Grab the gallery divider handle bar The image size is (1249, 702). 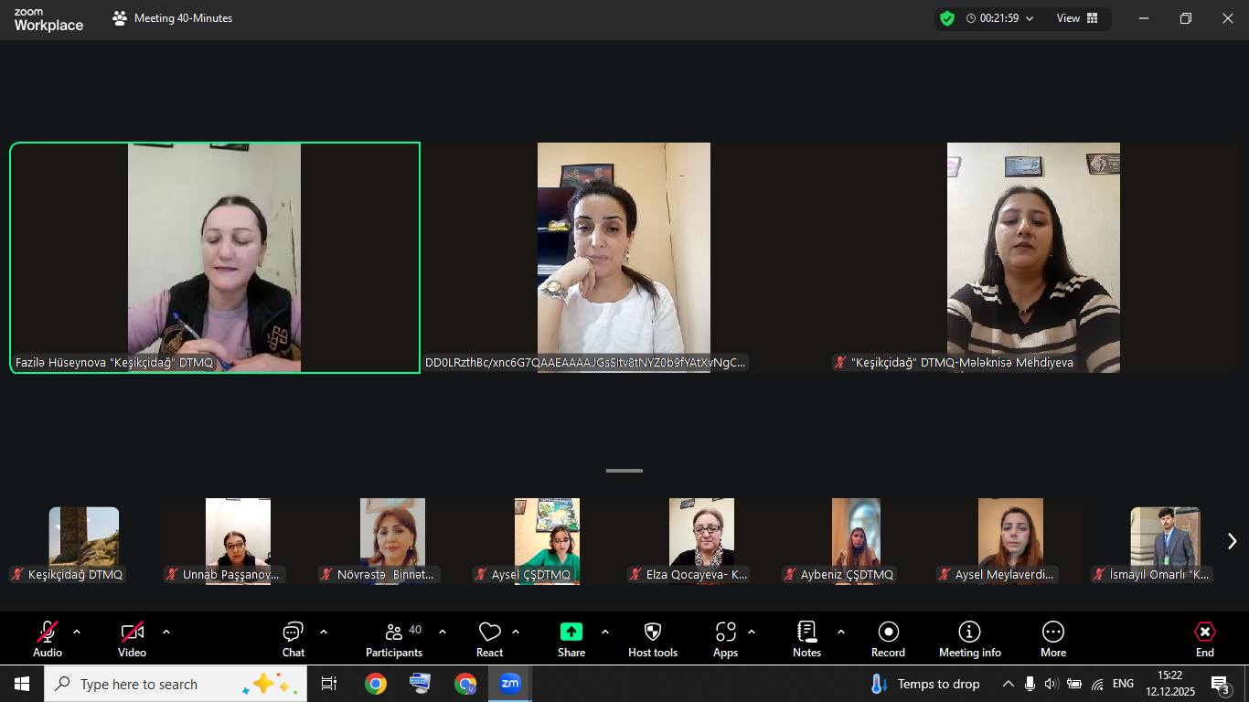click(624, 471)
